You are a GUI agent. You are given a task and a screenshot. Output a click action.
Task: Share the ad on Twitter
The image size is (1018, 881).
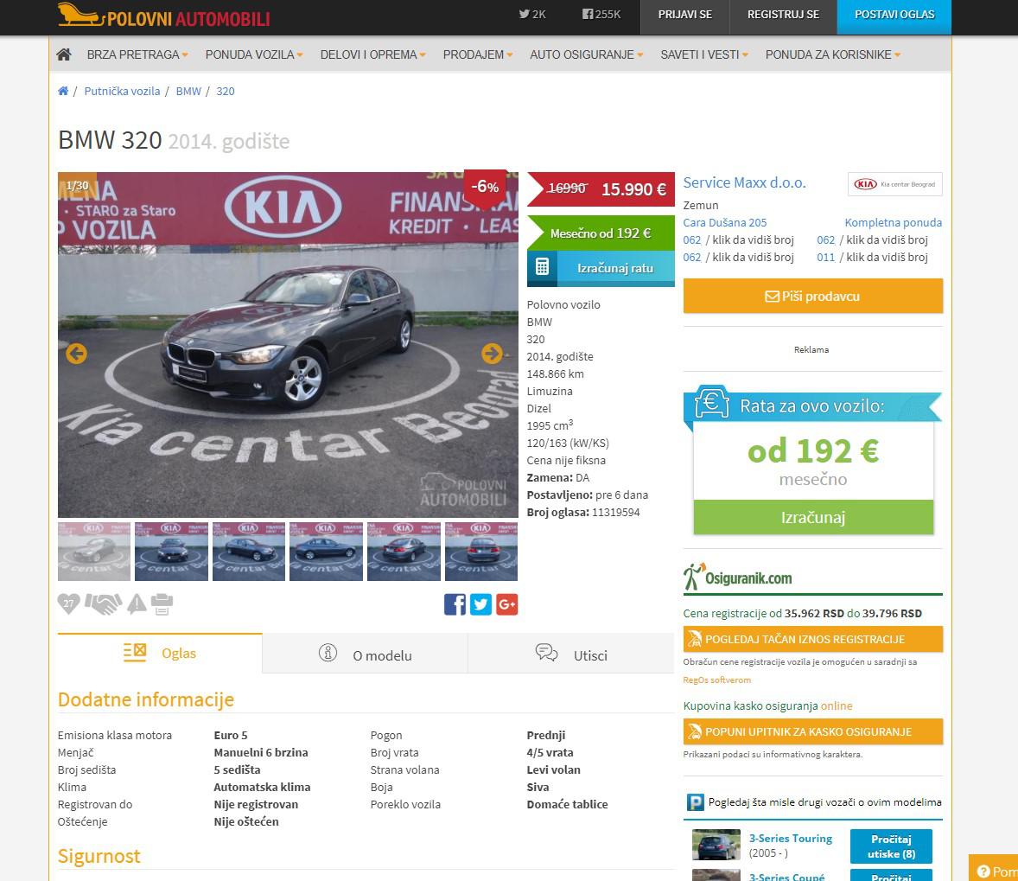(480, 604)
